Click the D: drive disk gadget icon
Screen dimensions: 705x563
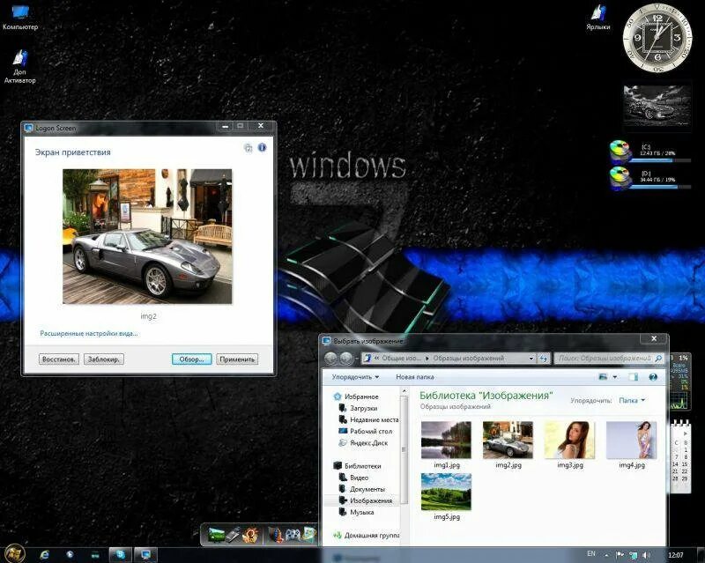pos(620,177)
